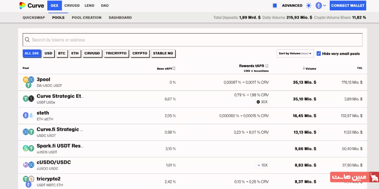Select the USD filter chip

(48, 53)
